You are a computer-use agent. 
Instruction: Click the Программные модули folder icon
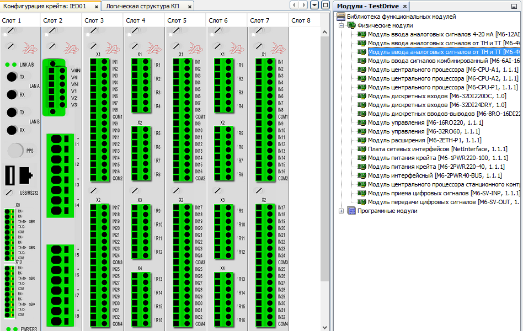click(x=351, y=211)
